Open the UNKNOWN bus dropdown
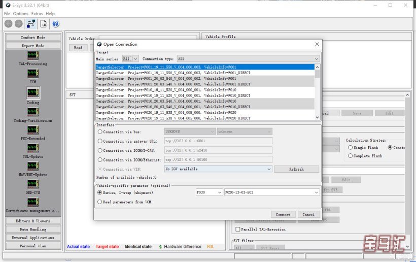The width and height of the screenshot is (416, 262). coord(189,132)
